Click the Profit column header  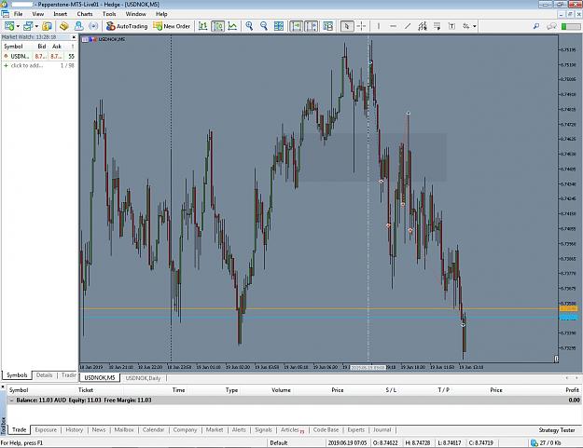tap(572, 390)
